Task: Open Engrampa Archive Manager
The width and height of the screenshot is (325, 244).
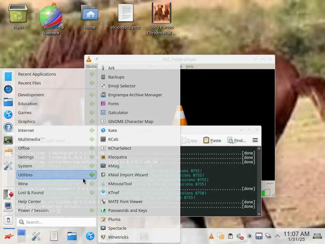Action: click(x=139, y=95)
